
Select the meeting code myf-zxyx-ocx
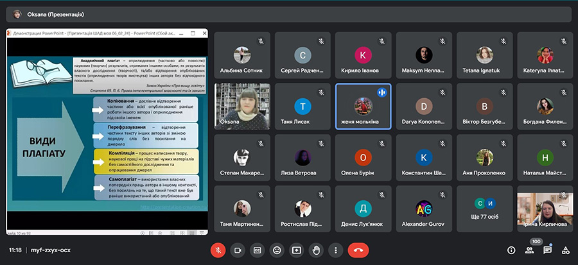(51, 250)
